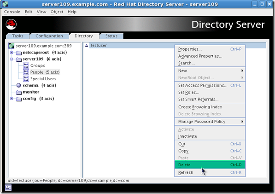Screen dimensions: 275x194
Task: Select People (5 acis) label
Action: (x=45, y=72)
